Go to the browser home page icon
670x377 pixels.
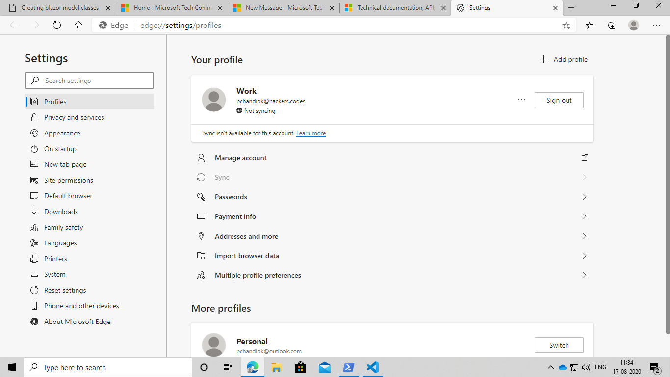point(78,25)
